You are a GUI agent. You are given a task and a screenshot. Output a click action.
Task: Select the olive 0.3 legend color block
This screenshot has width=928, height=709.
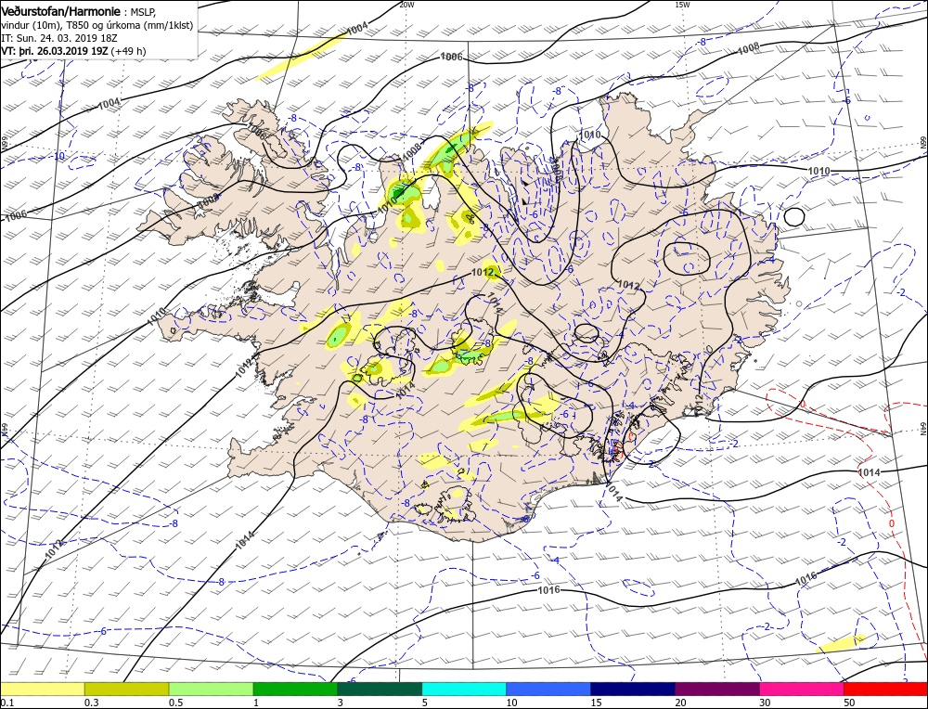[x=126, y=689]
